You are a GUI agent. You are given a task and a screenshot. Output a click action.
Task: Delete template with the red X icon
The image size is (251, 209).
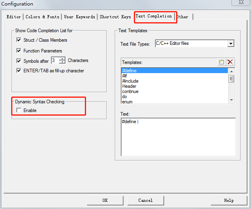tap(230, 62)
